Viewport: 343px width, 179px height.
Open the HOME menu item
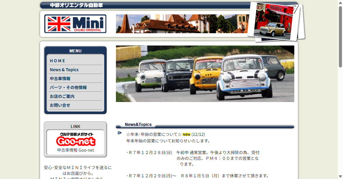(57, 61)
